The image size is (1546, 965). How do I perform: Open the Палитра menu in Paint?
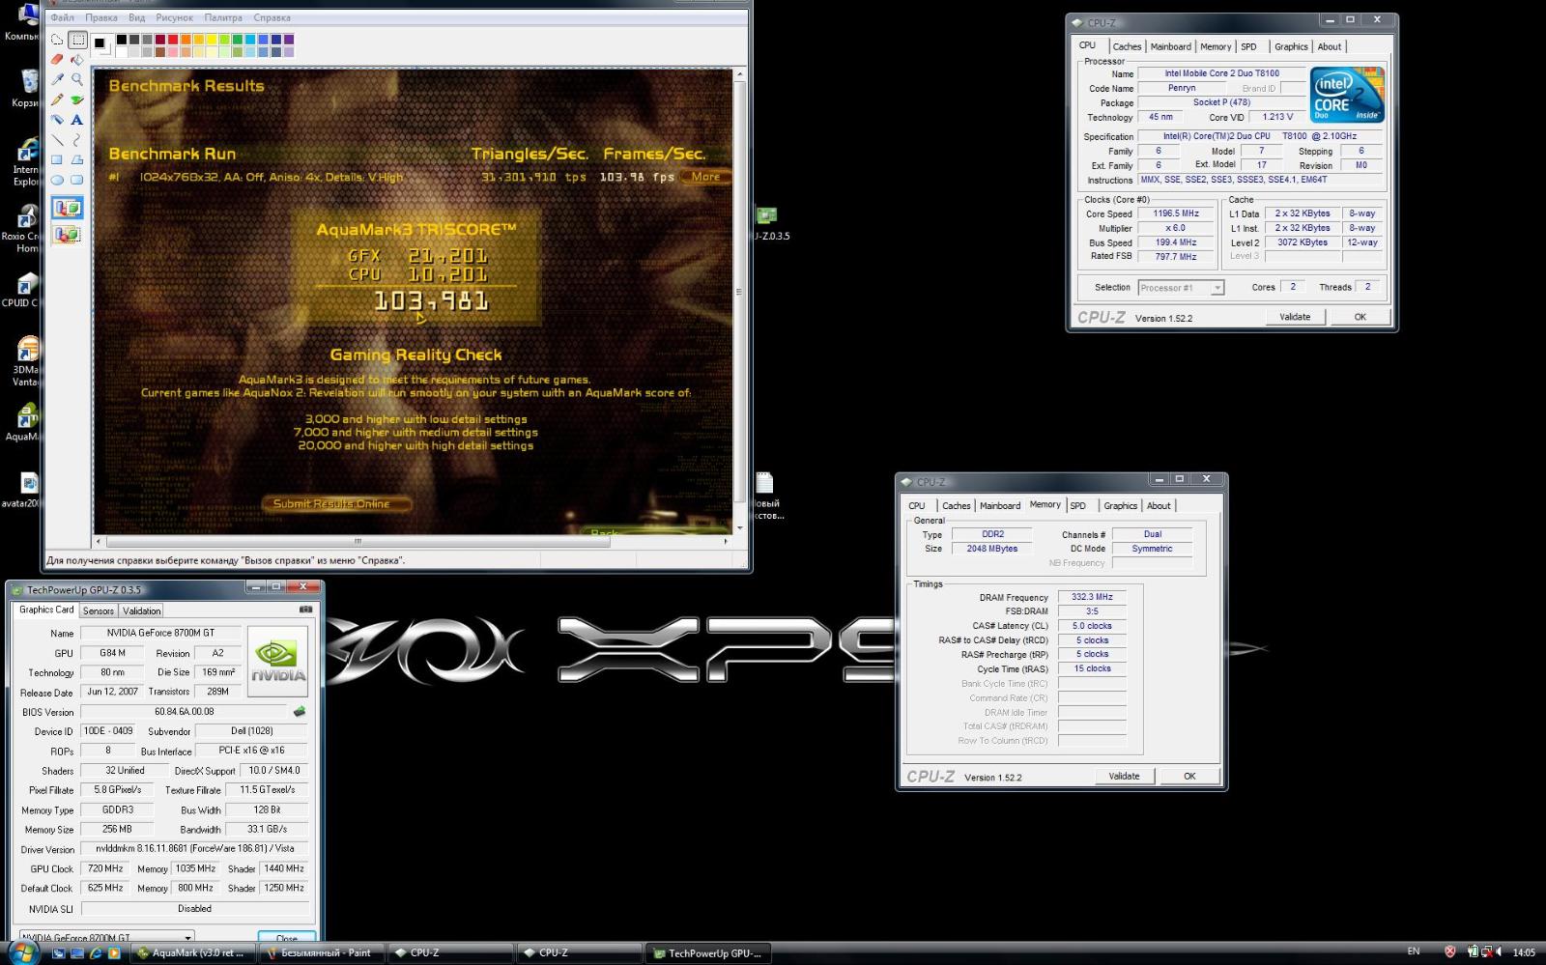pos(224,17)
